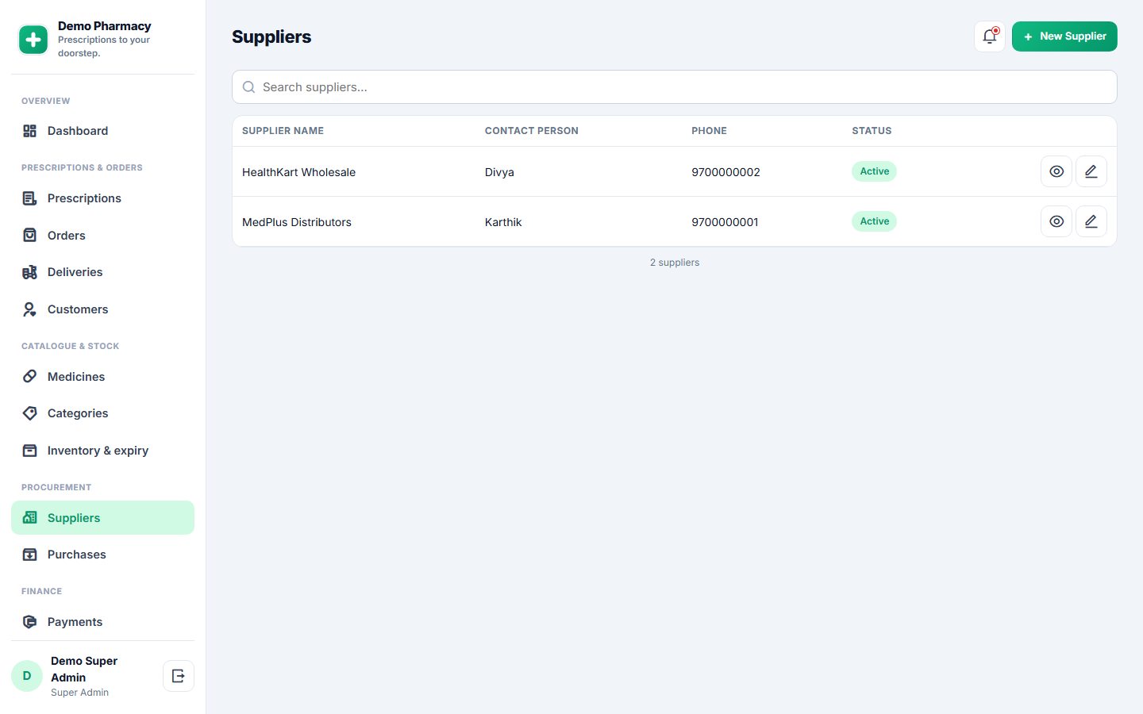The image size is (1143, 714).
Task: Focus the Search suppliers field
Action: pos(675,87)
